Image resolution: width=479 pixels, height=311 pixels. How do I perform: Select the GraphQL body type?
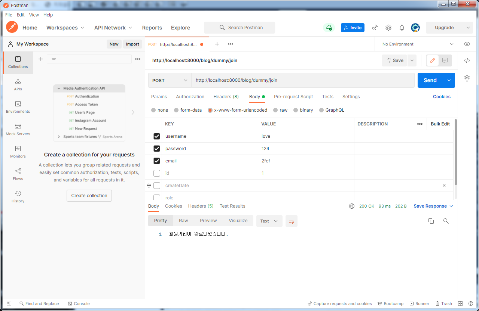(321, 110)
